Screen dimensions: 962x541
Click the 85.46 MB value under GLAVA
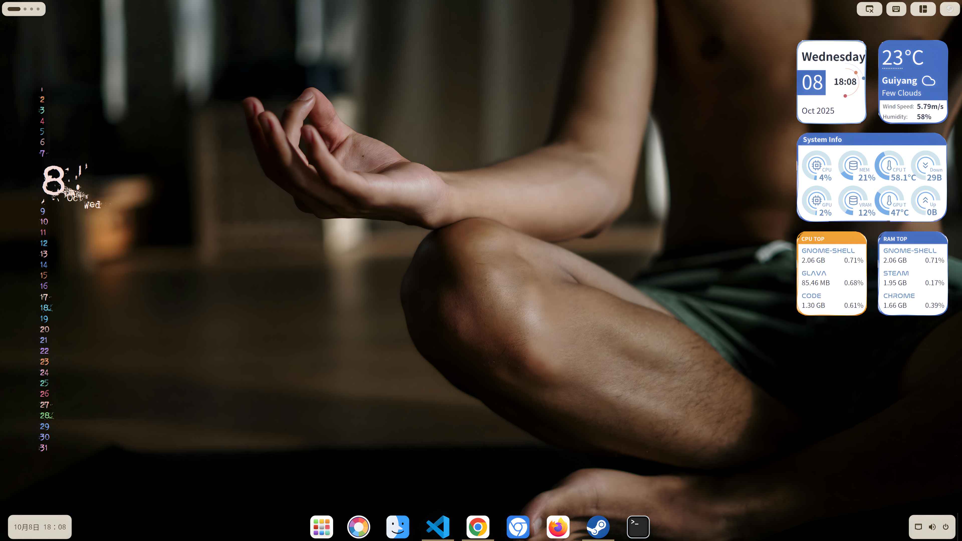816,283
